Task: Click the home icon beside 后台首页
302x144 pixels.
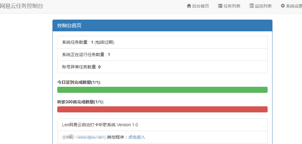Action: coord(189,6)
